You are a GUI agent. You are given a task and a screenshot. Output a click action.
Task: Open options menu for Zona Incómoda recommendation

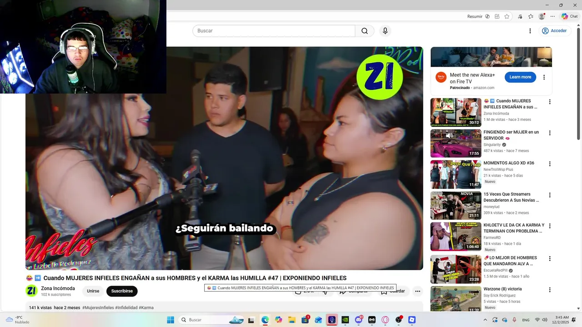coord(550,102)
